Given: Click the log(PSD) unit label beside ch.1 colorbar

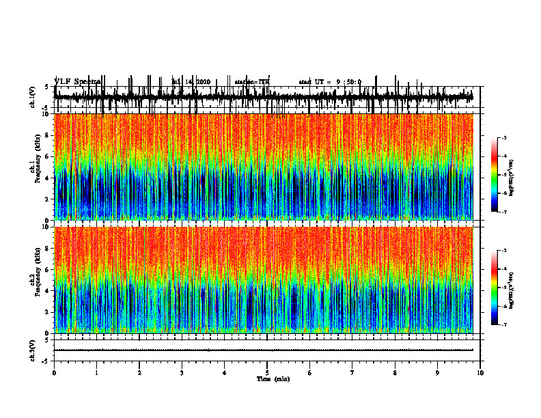Looking at the screenshot, I should pyautogui.click(x=512, y=178).
